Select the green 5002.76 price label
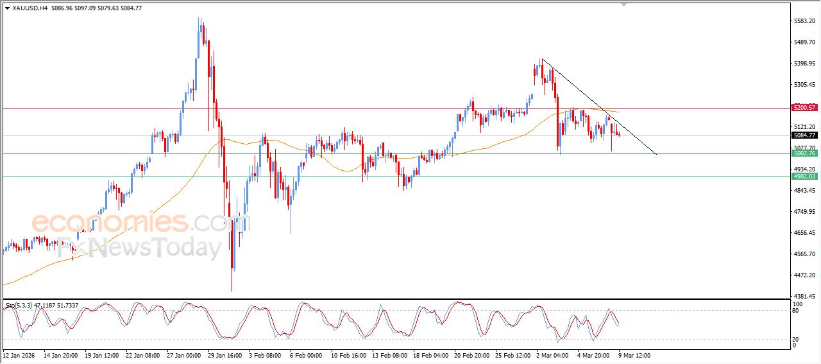 804,153
